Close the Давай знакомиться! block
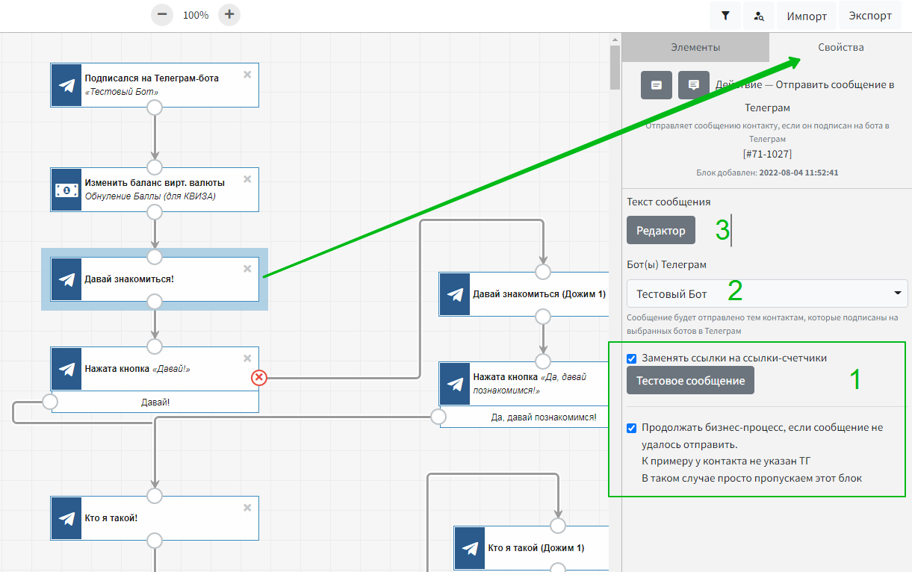This screenshot has width=912, height=572. pyautogui.click(x=247, y=269)
